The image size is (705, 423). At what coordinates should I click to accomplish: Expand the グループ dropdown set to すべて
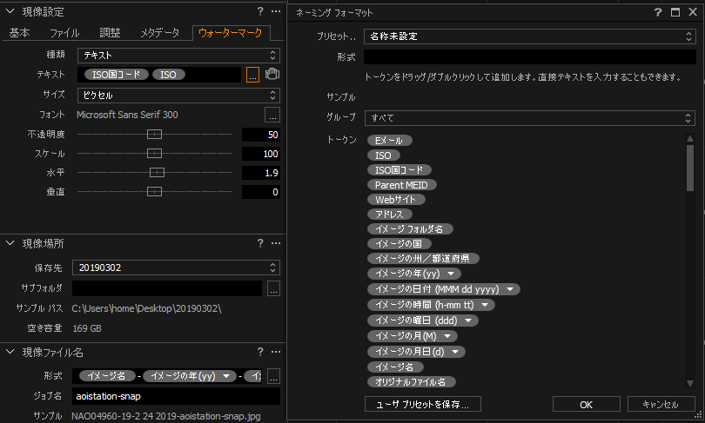click(x=530, y=117)
